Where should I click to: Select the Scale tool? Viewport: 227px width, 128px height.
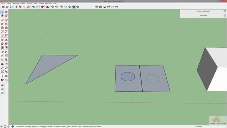pyautogui.click(x=2, y=47)
